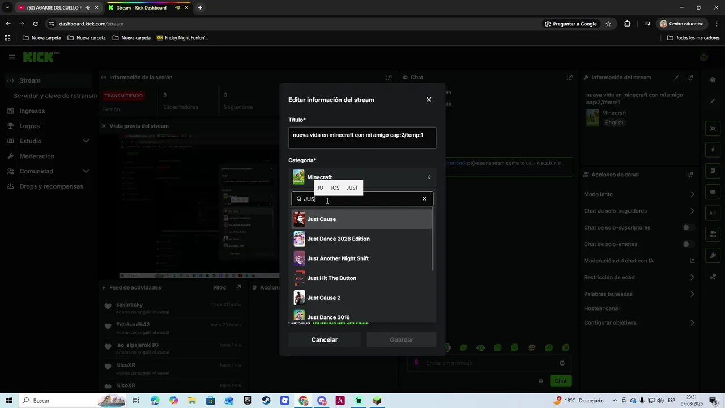Click the Guardar button
Viewport: 725px width, 408px height.
coord(402,340)
